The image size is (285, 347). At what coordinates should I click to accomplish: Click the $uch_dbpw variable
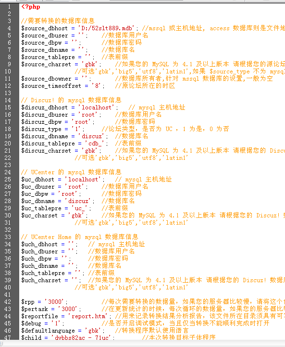(x=36, y=259)
